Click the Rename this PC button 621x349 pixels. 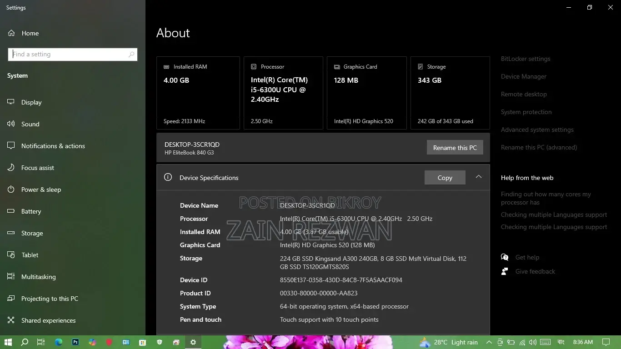tap(455, 148)
